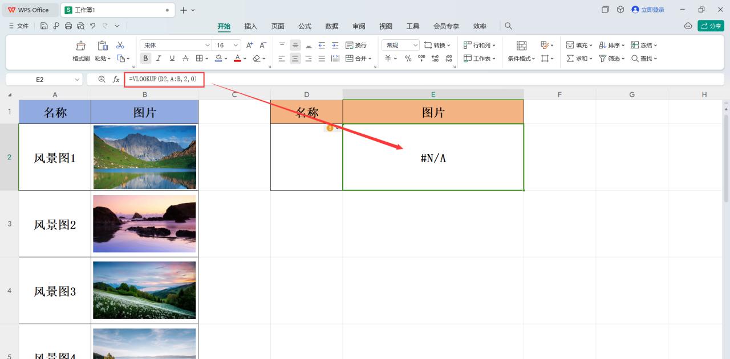Click the Percent Style icon
Screen dimensions: 730x359
408,58
